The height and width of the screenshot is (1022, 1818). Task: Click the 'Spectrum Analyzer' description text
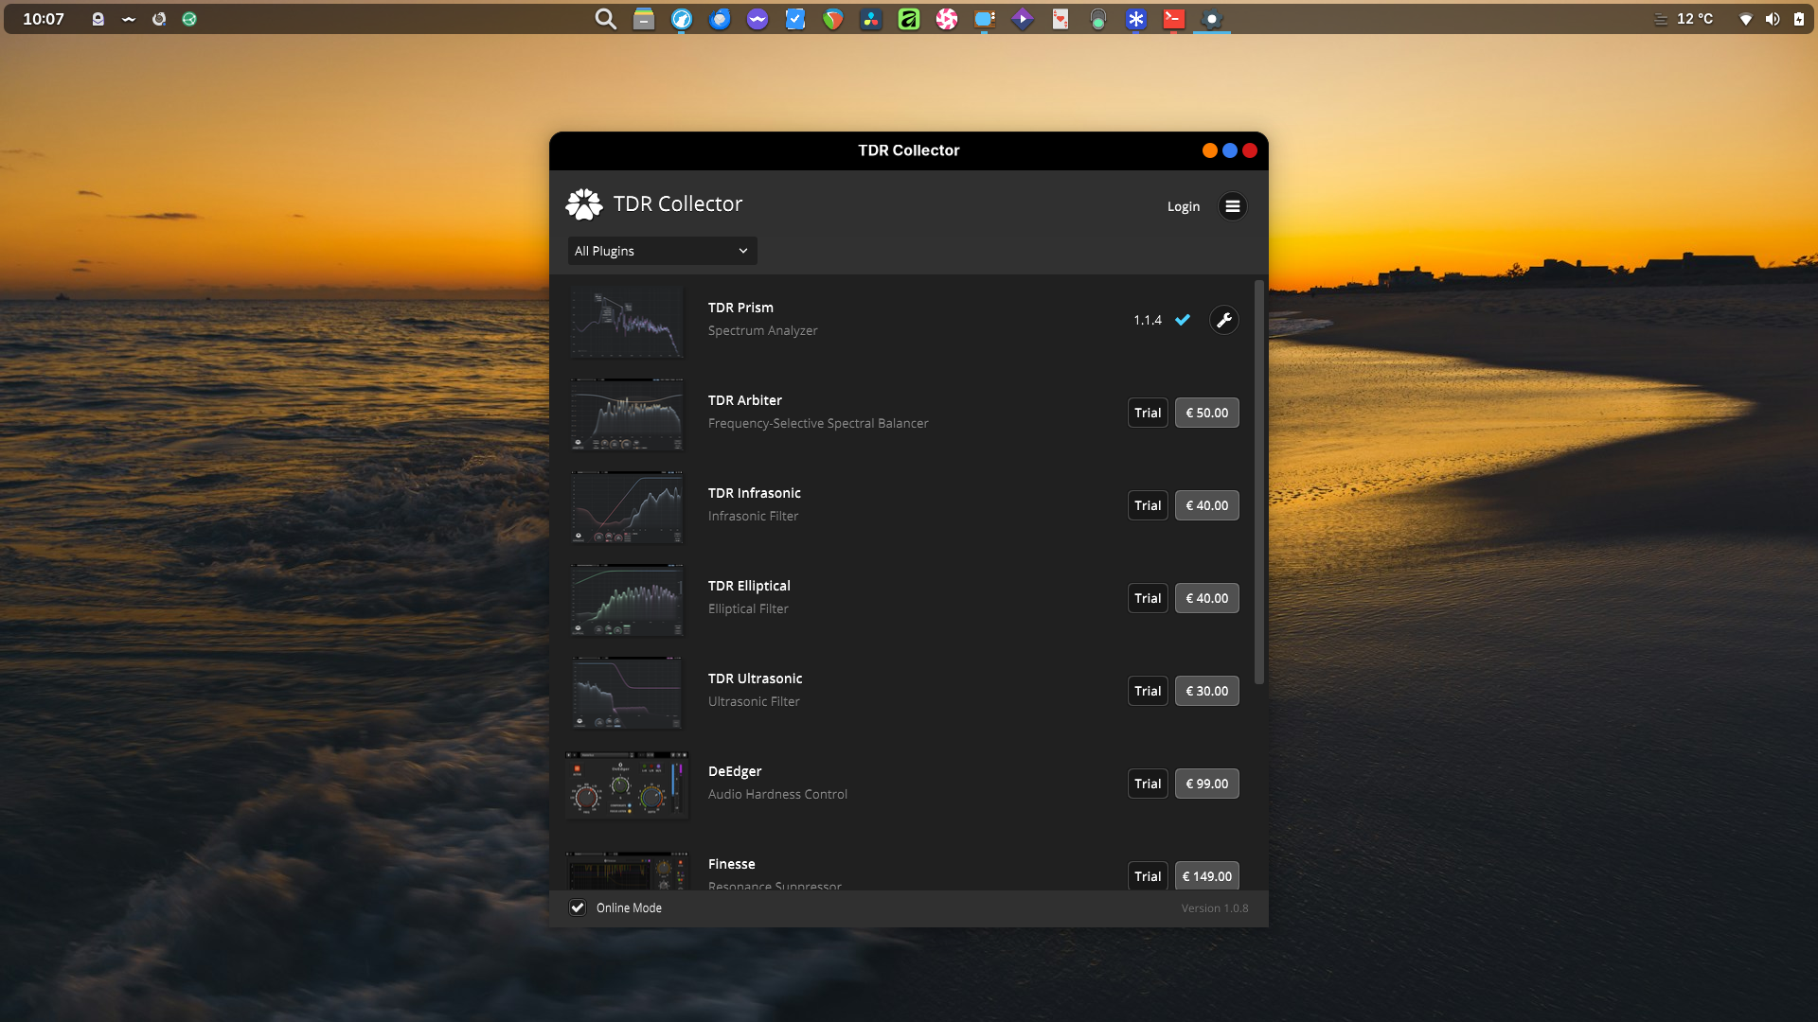point(762,330)
